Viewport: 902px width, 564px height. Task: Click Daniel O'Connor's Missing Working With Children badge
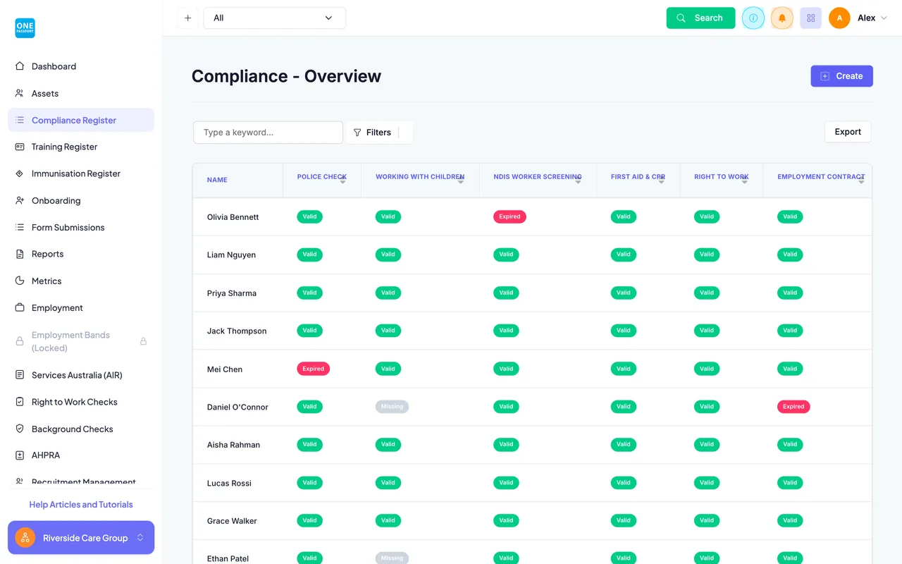[x=392, y=406]
